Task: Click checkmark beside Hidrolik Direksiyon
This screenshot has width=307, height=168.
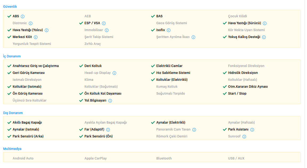Action: (x=225, y=73)
